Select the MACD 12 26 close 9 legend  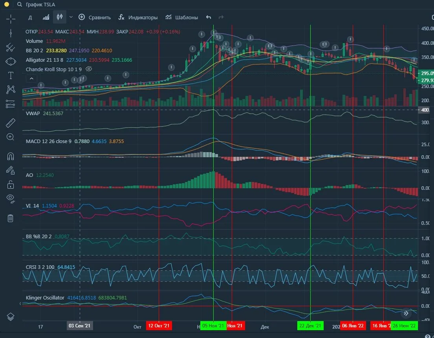(48, 141)
